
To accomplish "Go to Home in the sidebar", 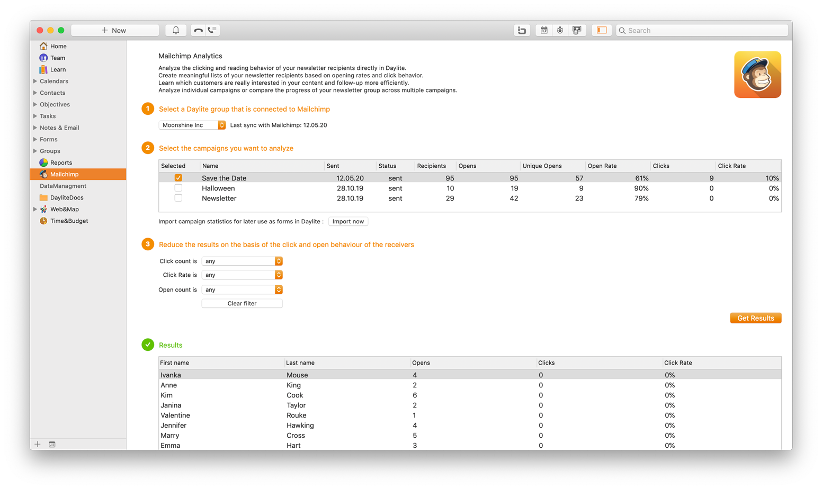I will [58, 46].
